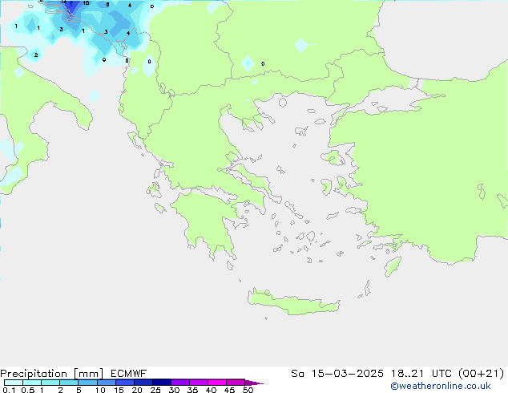
Task: Click the legend number 50 label
Action: coord(248,390)
